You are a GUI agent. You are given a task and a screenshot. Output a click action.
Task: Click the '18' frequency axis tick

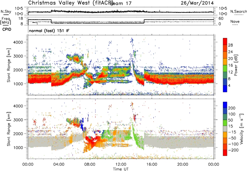click(21, 19)
